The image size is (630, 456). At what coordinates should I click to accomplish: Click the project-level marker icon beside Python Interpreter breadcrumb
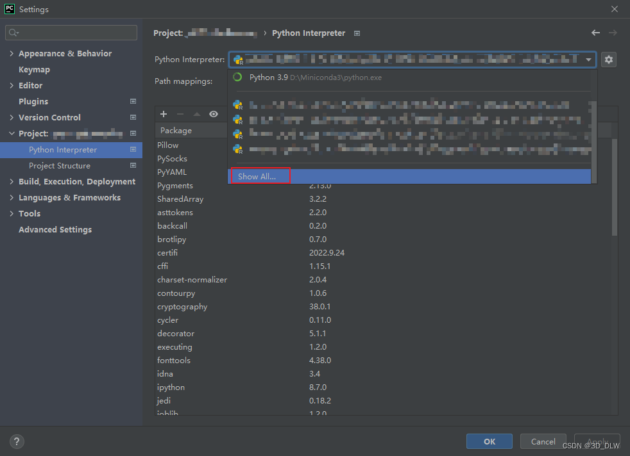[x=357, y=33]
